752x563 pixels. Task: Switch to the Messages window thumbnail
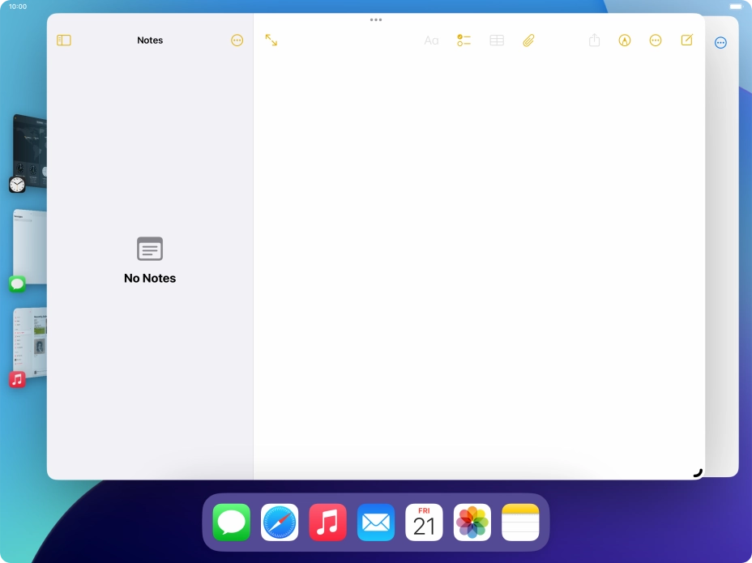[29, 247]
